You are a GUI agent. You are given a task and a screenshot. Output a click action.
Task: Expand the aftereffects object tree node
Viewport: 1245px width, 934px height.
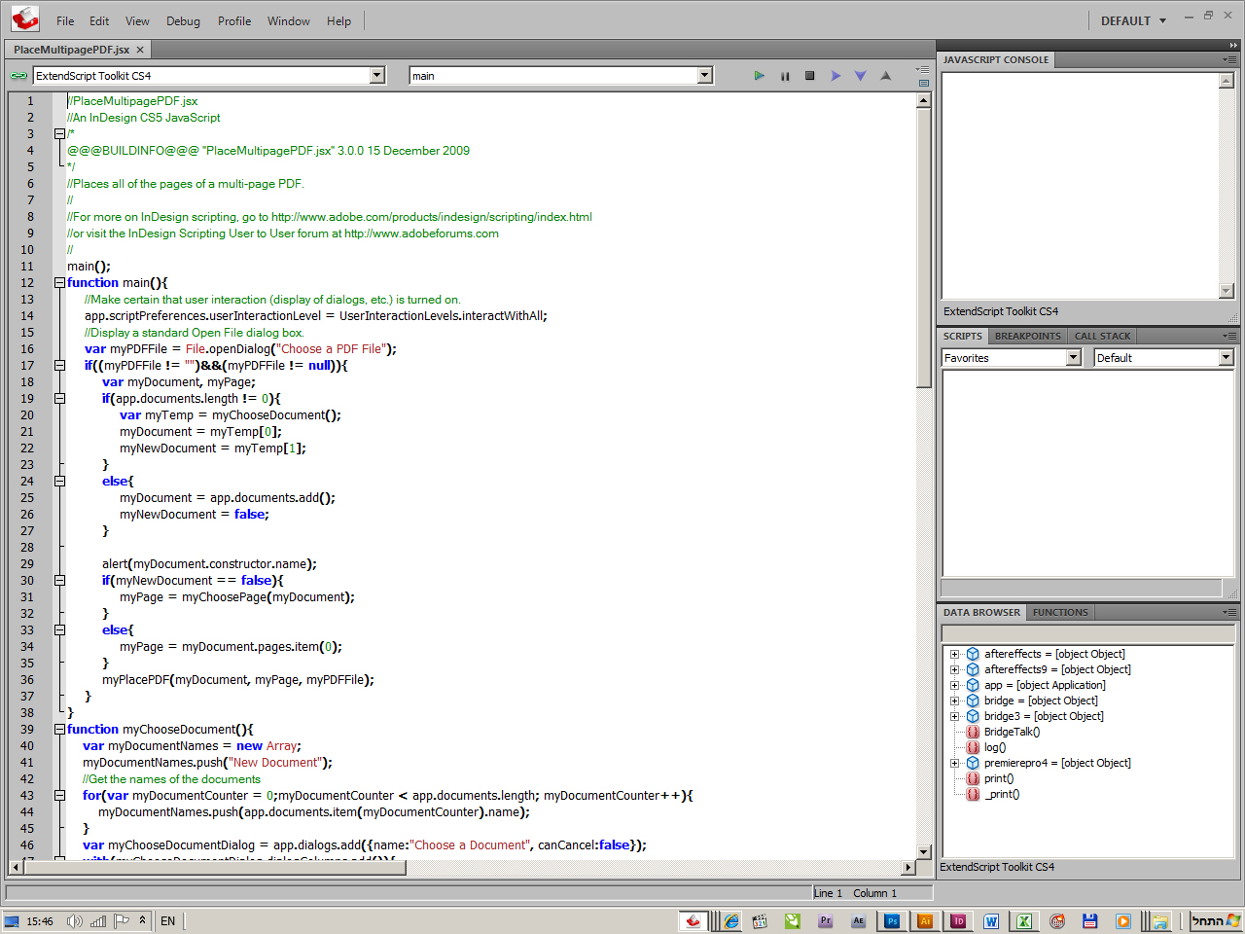pyautogui.click(x=955, y=655)
